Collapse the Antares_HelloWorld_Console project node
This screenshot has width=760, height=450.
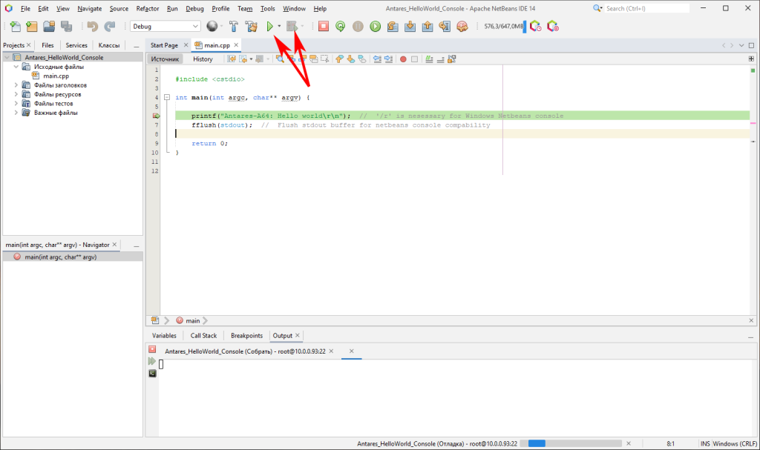pyautogui.click(x=7, y=58)
